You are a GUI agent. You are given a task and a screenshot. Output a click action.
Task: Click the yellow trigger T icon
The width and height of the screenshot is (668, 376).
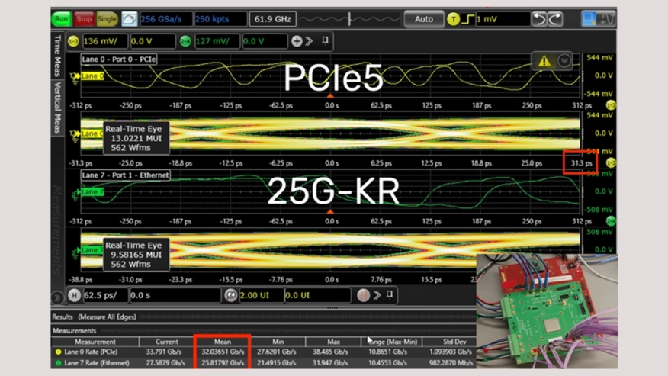tap(454, 19)
